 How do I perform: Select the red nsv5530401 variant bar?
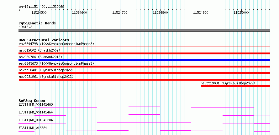point(144,73)
